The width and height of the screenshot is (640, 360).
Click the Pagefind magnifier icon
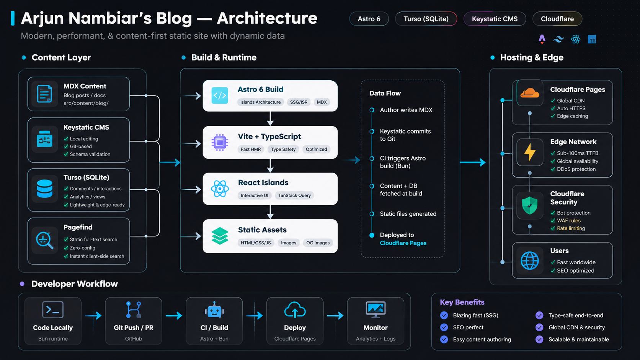tap(44, 241)
